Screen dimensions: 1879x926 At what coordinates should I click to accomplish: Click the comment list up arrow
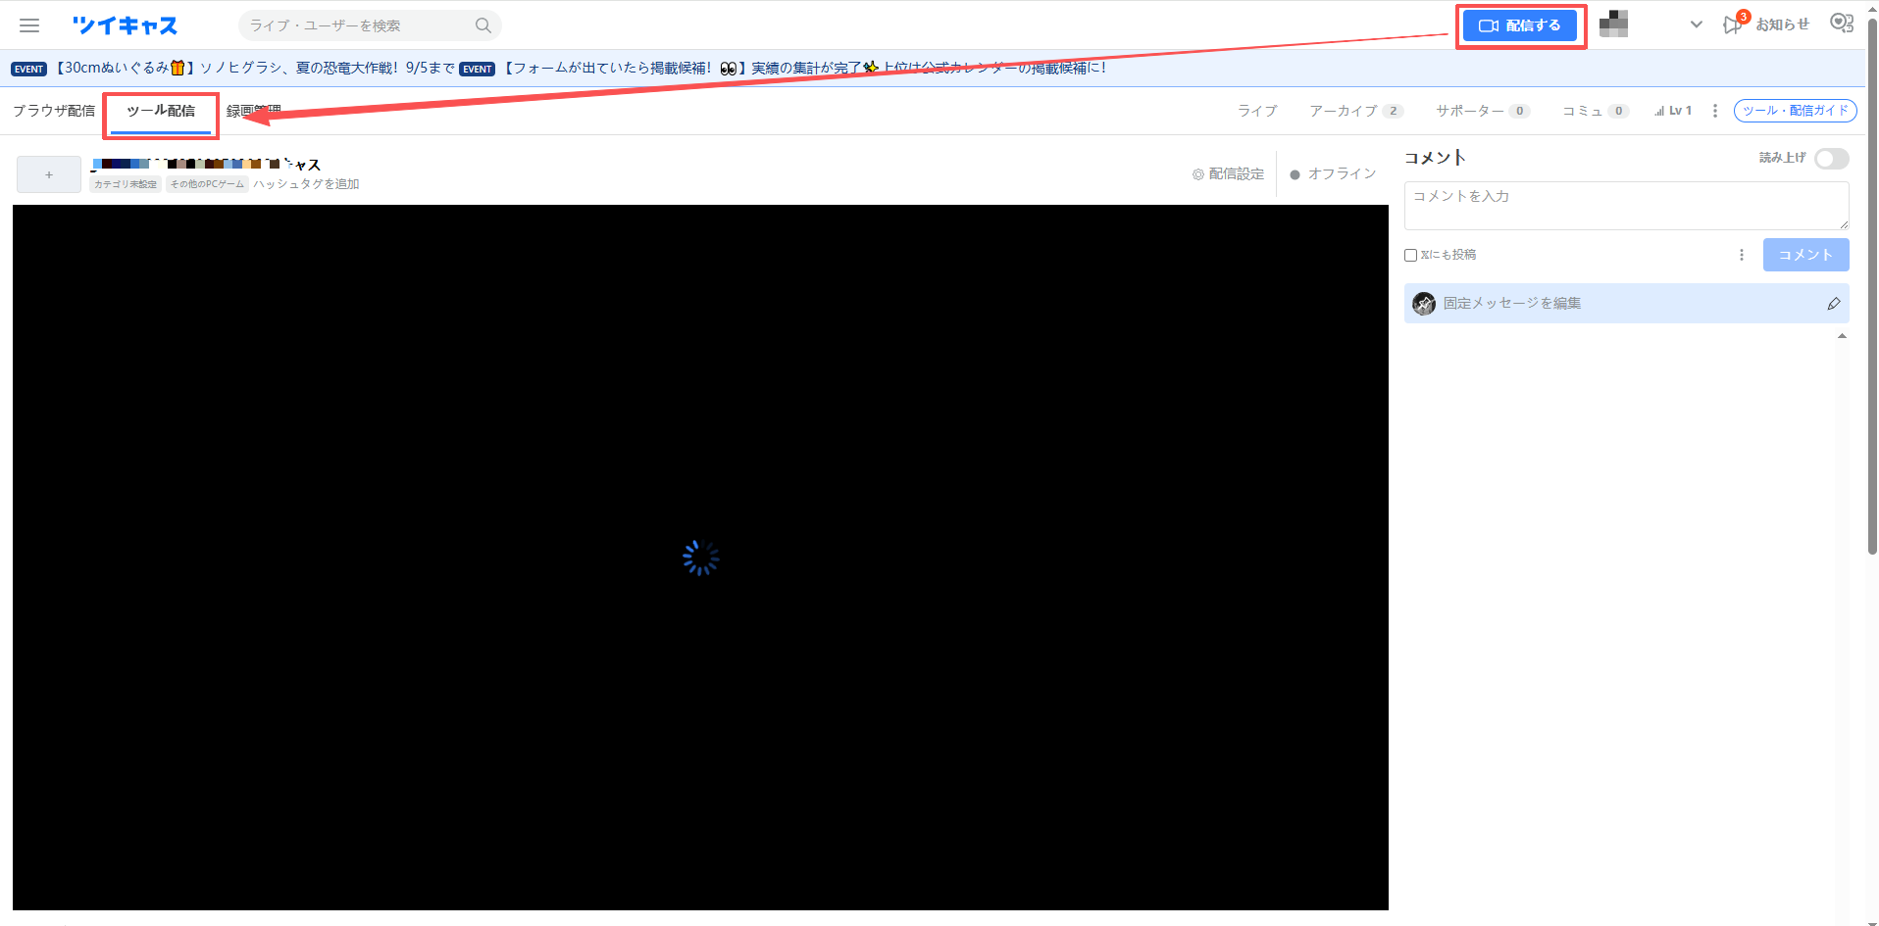(1842, 336)
